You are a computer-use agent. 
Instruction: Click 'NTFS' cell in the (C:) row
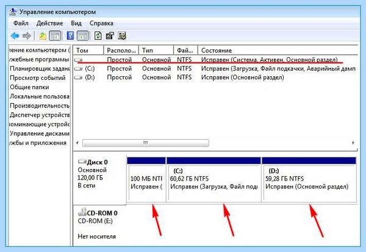click(184, 69)
